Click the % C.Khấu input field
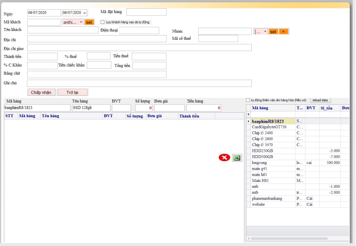The width and height of the screenshot is (356, 246). [x=42, y=66]
